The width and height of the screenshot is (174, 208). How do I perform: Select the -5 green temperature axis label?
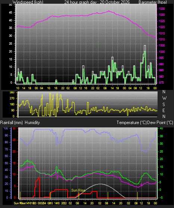(x=161, y=198)
